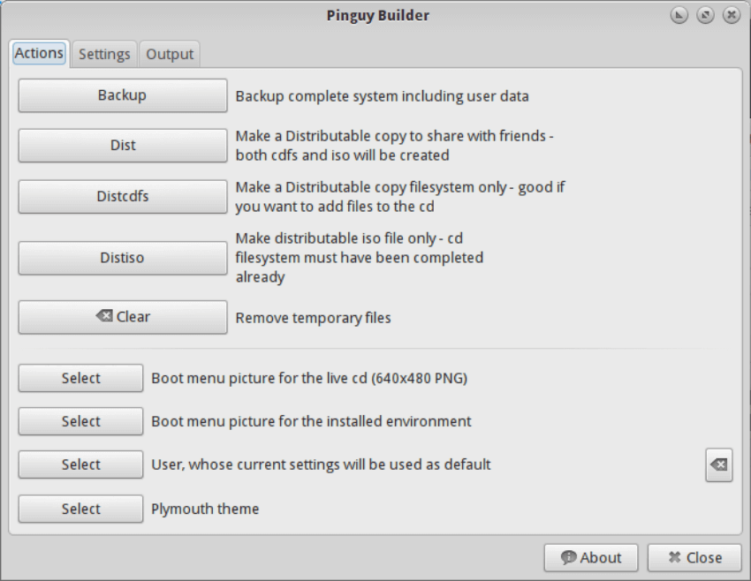Click 'Make a Distributable copy to share with friends' description
The image size is (751, 581).
click(x=394, y=146)
